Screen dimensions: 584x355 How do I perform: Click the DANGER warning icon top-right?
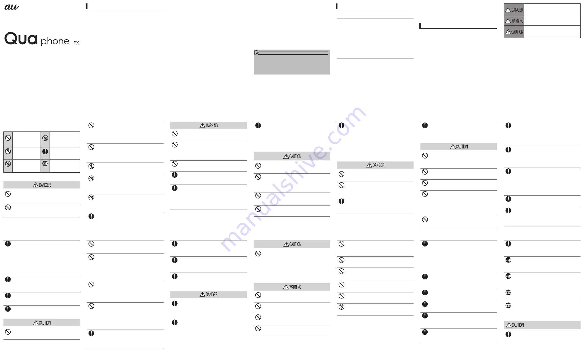pos(514,8)
